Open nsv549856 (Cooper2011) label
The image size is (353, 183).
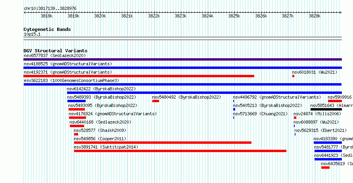click(x=100, y=139)
